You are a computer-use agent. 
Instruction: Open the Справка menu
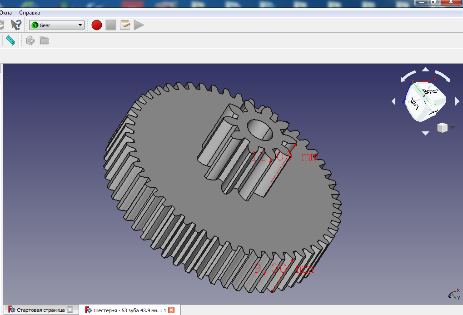[x=30, y=13]
